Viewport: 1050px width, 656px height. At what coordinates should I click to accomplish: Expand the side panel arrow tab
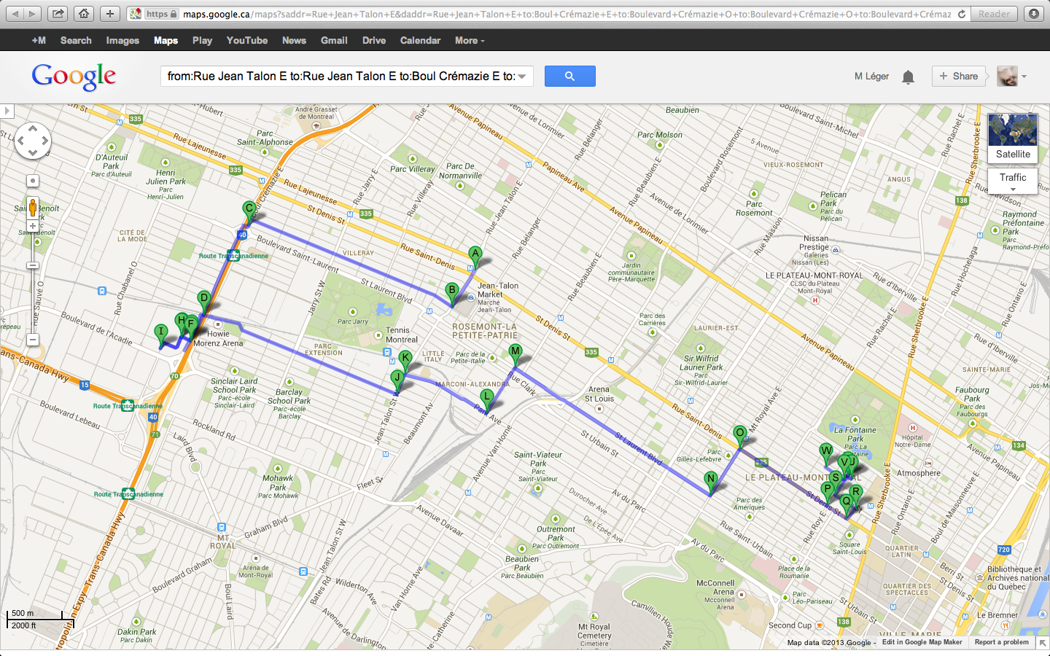coord(7,112)
